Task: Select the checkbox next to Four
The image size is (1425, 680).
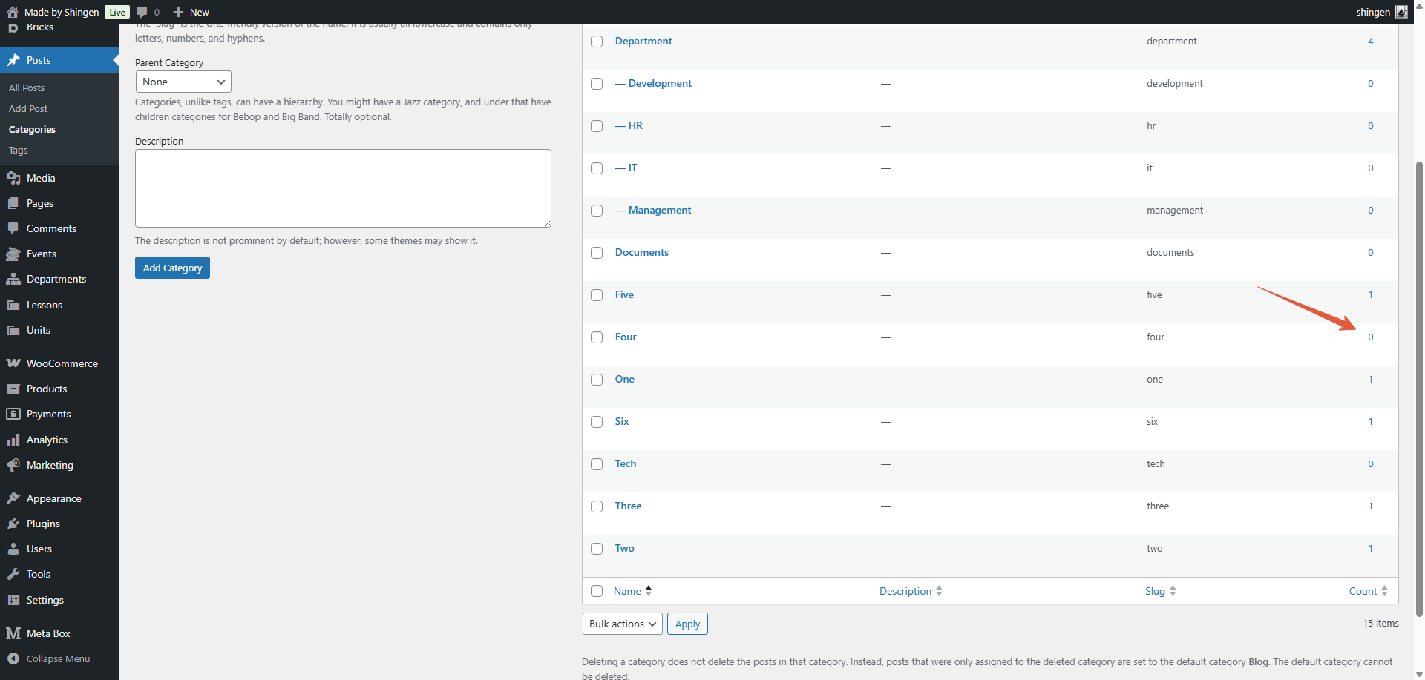Action: coord(597,337)
